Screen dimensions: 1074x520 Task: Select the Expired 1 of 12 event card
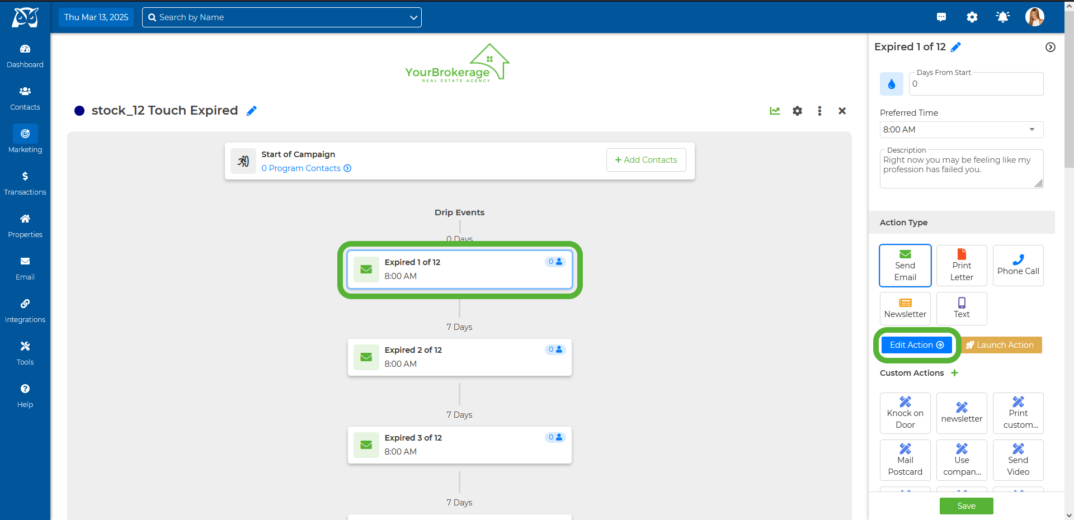click(x=460, y=270)
